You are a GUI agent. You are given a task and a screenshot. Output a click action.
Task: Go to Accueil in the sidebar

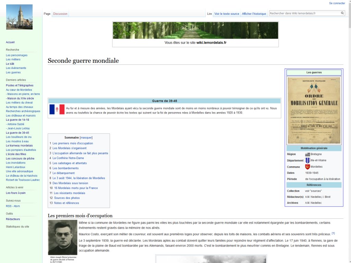pos(10,42)
